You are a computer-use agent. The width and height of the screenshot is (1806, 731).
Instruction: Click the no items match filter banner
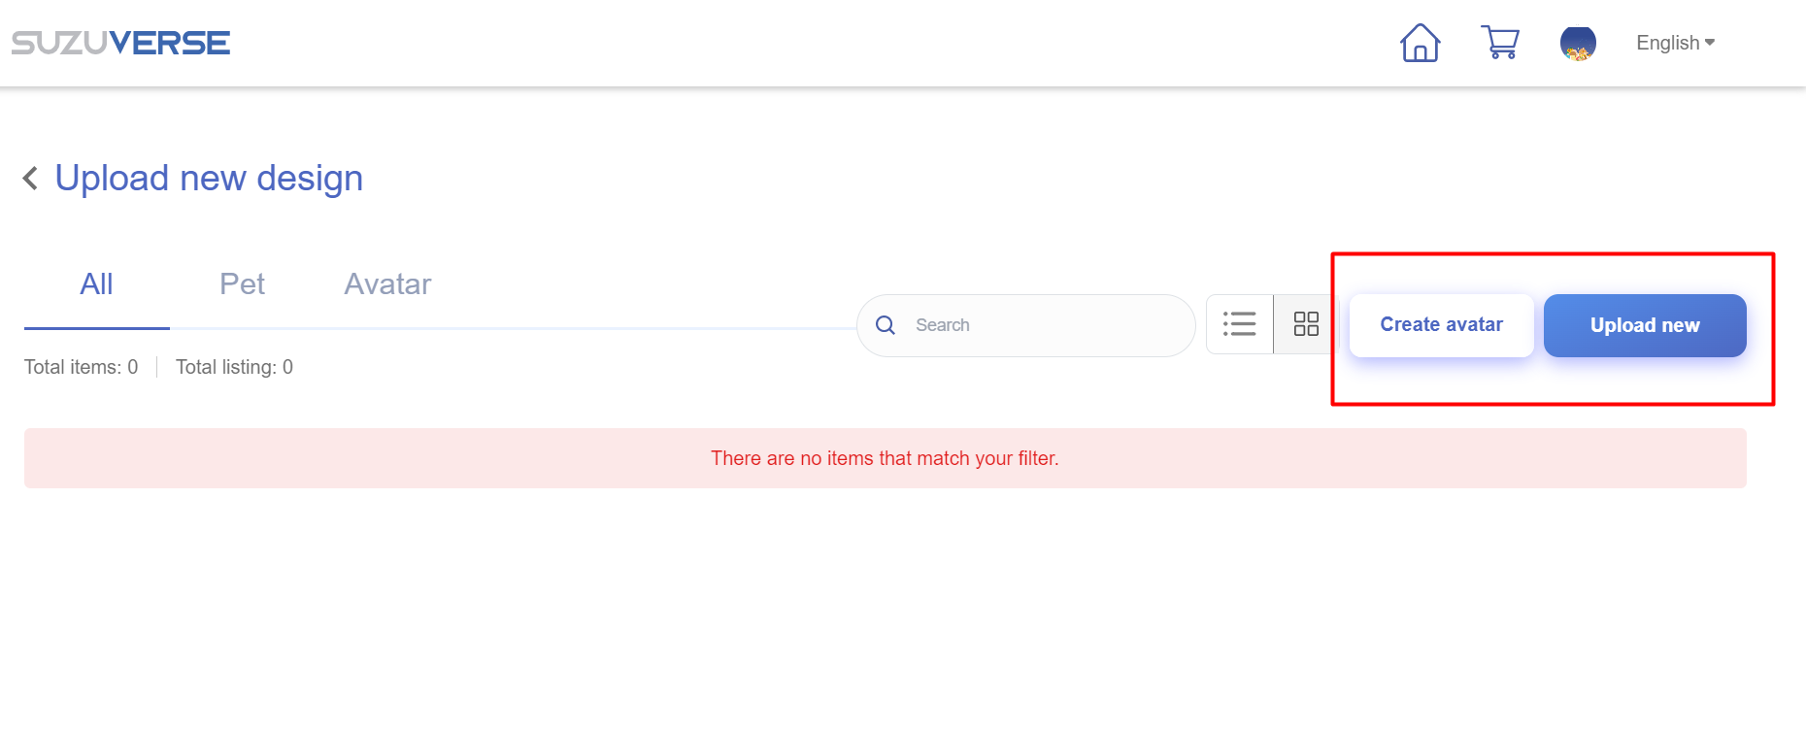pos(885,458)
